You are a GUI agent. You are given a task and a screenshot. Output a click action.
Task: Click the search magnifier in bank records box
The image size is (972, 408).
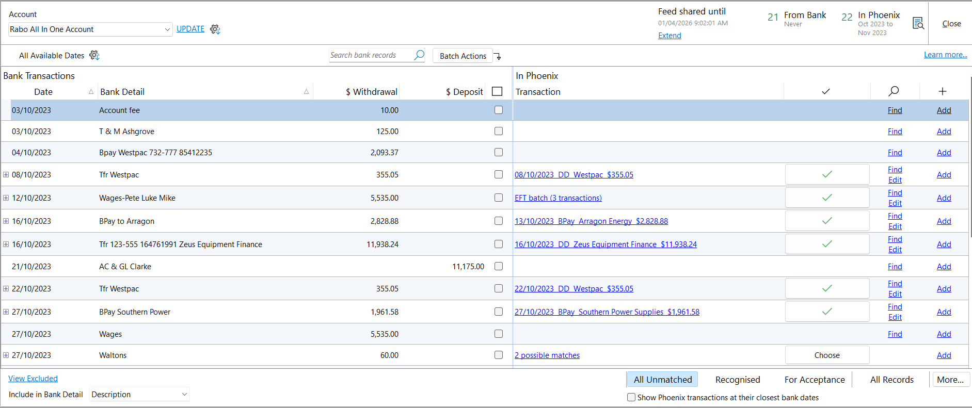419,55
